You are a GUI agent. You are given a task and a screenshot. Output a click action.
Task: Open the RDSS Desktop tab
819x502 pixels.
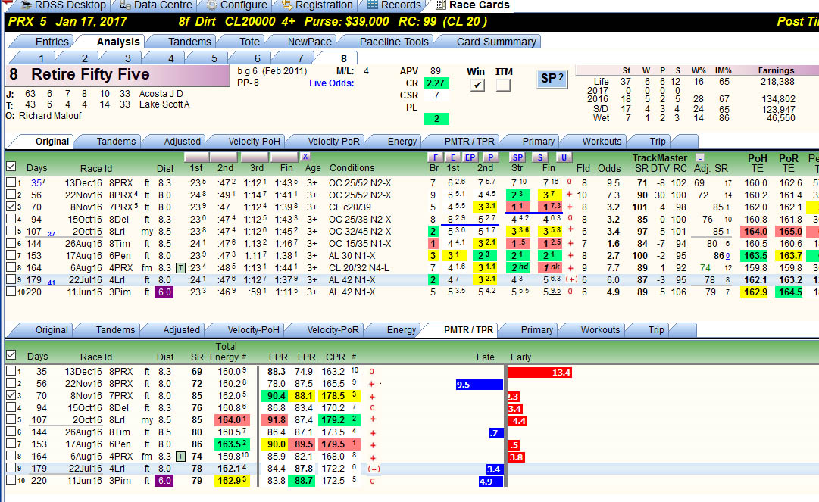(63, 5)
